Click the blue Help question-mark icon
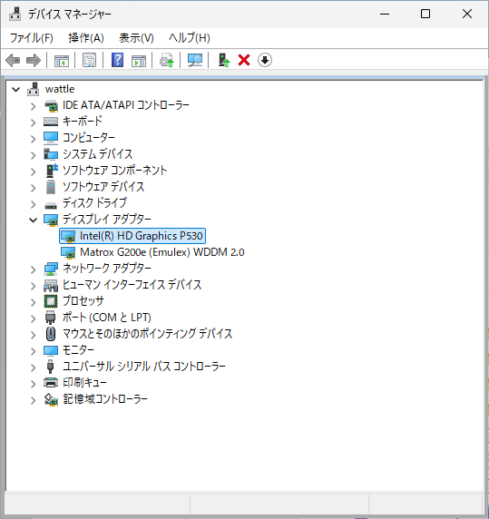 117,60
